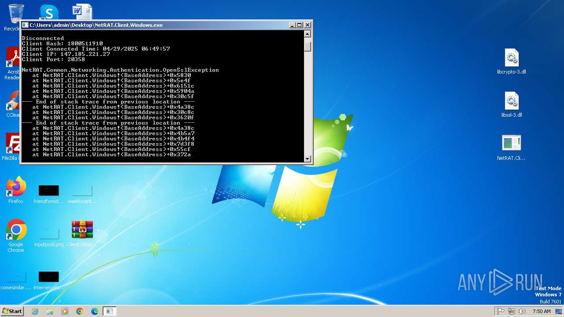Click the 7:50 AM system clock
Viewport: 564px width, 317px height.
[x=542, y=311]
